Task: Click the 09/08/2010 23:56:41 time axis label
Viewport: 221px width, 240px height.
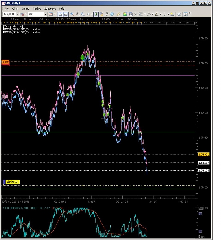Action: click(15, 202)
